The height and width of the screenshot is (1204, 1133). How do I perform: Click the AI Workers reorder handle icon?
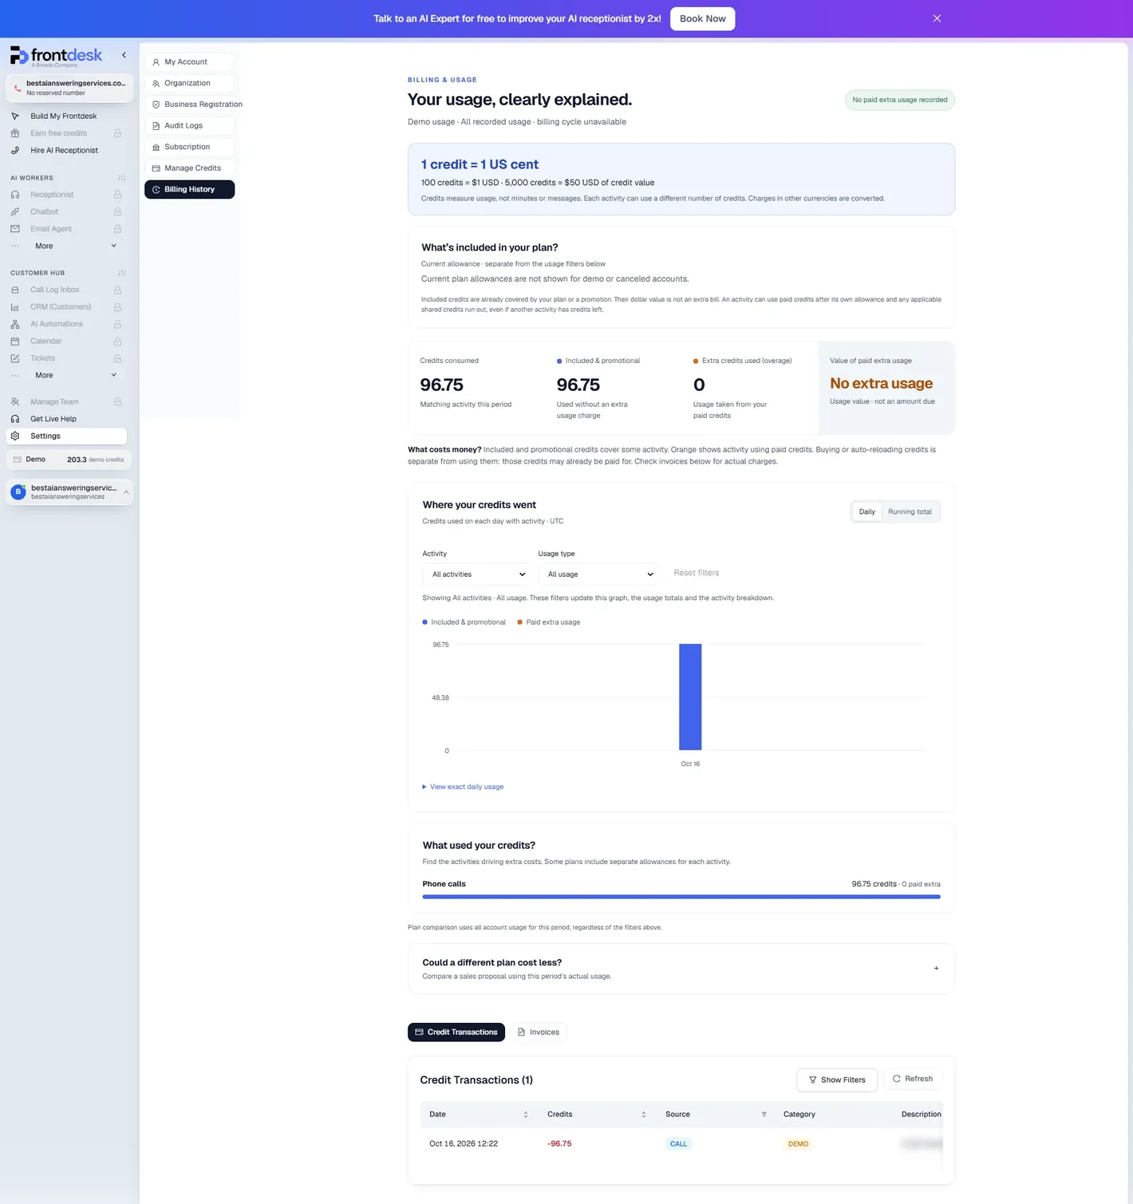122,178
